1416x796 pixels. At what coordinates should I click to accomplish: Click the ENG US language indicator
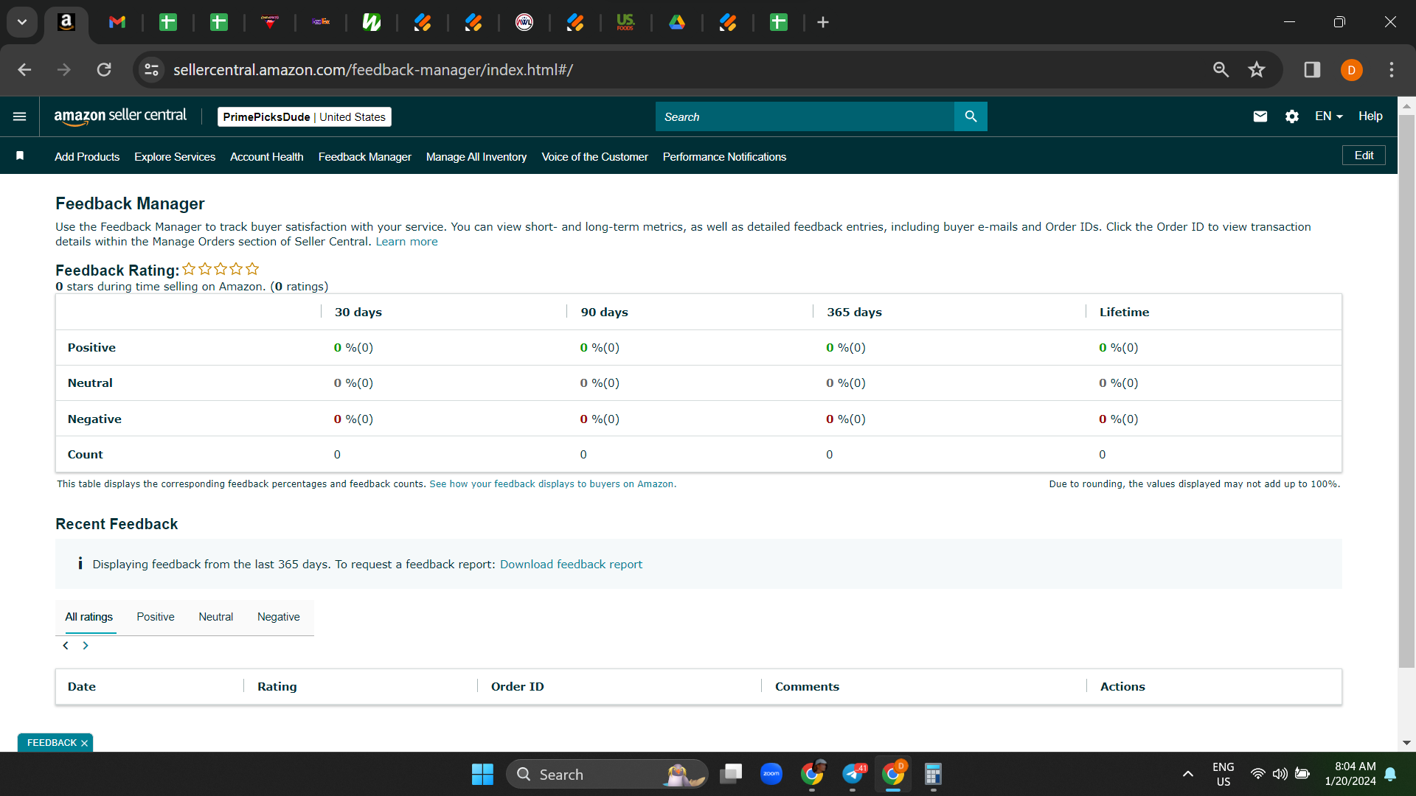click(1223, 774)
